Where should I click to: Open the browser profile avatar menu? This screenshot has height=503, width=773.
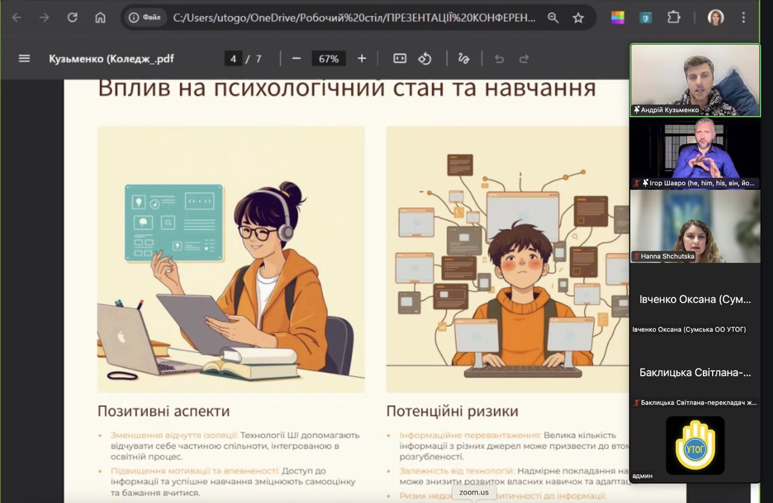(716, 17)
